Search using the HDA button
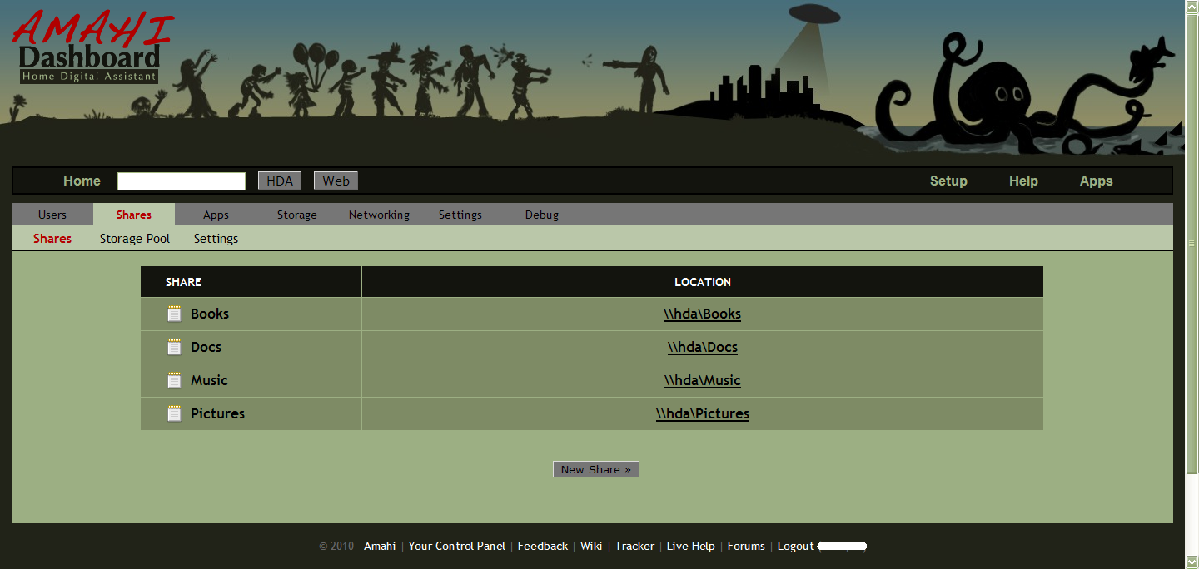The width and height of the screenshot is (1199, 569). 280,181
